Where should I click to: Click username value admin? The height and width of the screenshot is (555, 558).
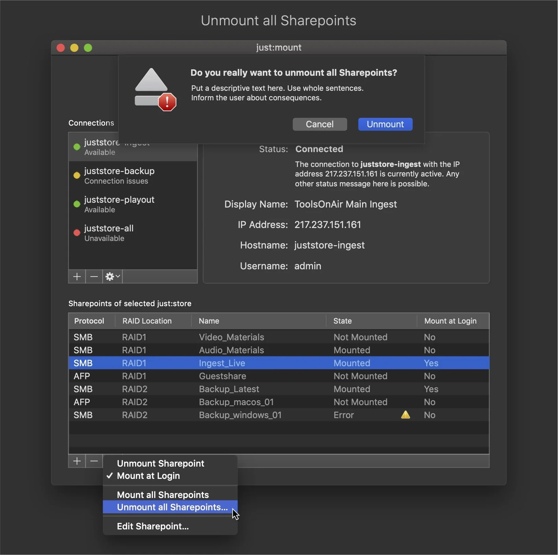tap(307, 266)
